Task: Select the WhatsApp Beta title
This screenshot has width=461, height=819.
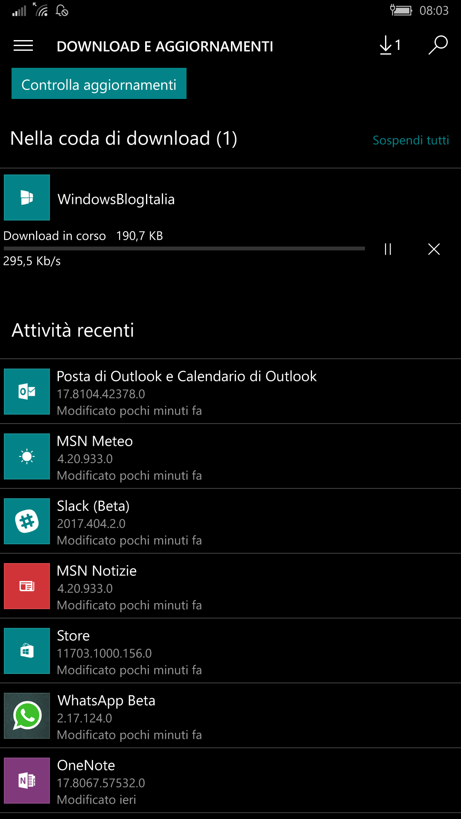Action: (x=106, y=700)
